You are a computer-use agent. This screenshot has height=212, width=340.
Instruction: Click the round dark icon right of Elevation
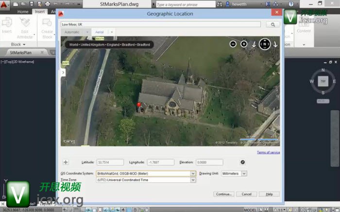pyautogui.click(x=242, y=162)
